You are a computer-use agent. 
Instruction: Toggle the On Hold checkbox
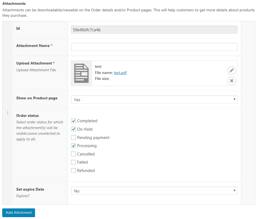tap(73, 129)
